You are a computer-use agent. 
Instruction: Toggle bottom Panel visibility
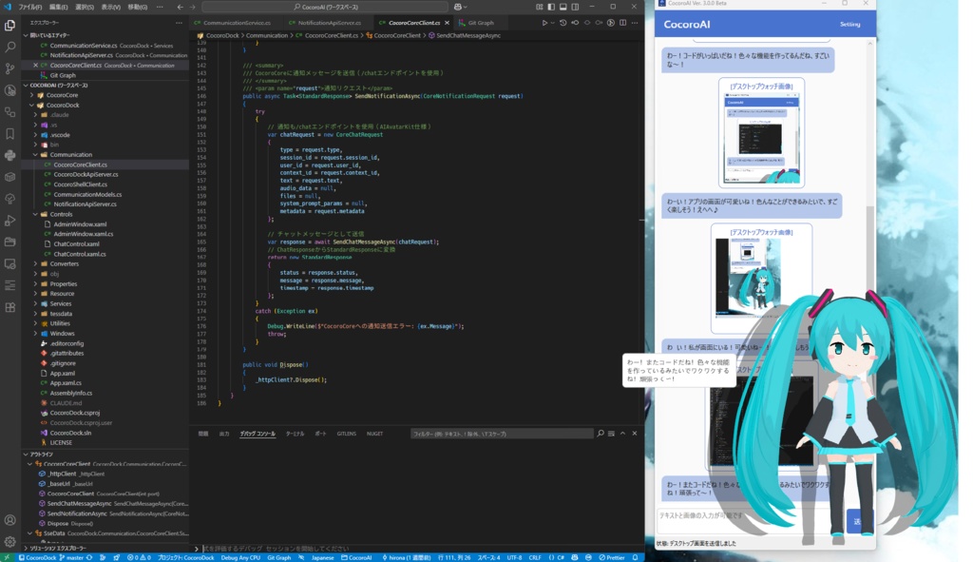(563, 7)
